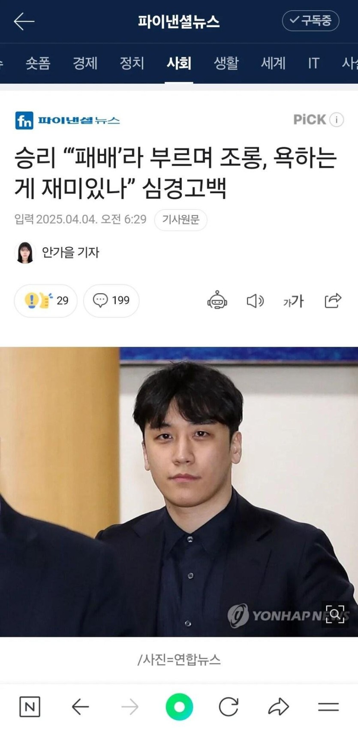Open the 숏폼 tab
The height and width of the screenshot is (730, 358).
(x=38, y=64)
